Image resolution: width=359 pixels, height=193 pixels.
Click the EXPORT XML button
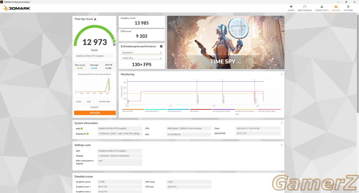tap(105, 102)
